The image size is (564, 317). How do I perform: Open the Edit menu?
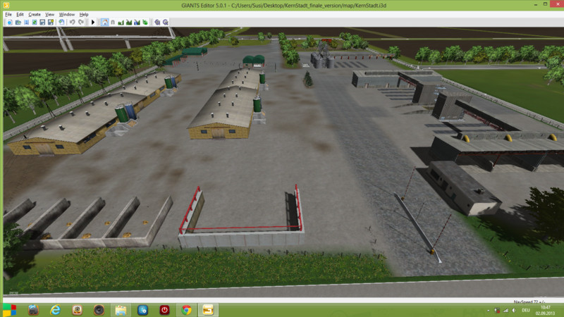20,14
